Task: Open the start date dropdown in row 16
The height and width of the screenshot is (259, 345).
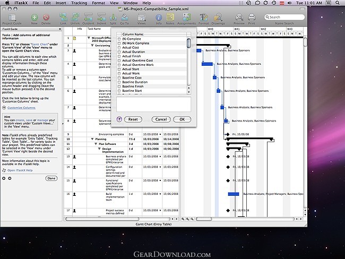Action: tap(160, 194)
